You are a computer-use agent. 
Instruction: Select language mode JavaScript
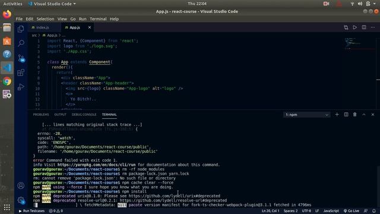331,211
